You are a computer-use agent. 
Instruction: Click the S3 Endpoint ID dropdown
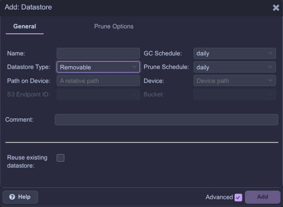tap(98, 94)
